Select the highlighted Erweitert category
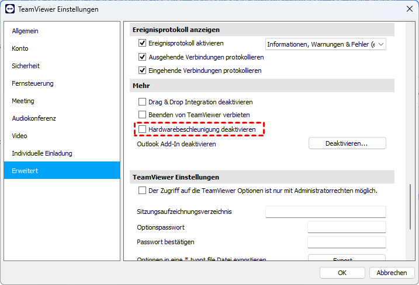The height and width of the screenshot is (285, 419). click(x=62, y=171)
